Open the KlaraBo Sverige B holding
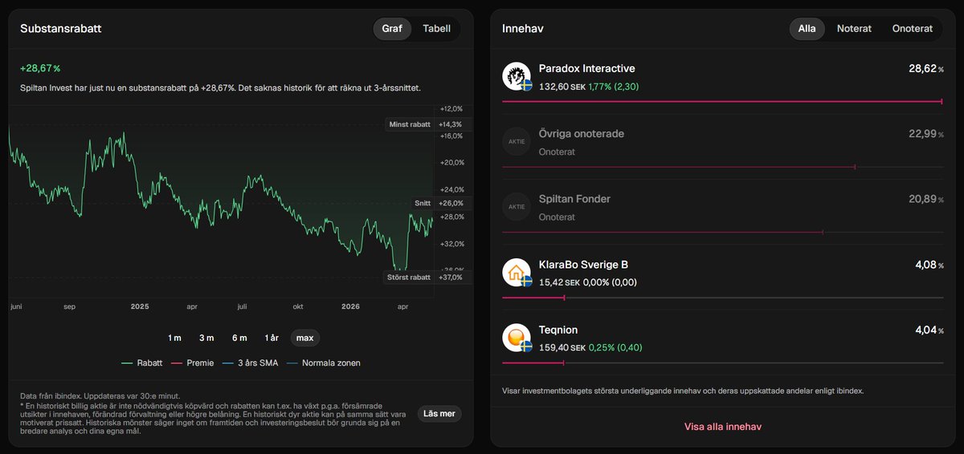The width and height of the screenshot is (964, 454). [584, 265]
